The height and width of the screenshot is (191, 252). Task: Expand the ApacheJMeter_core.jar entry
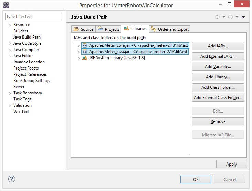tap(78, 46)
